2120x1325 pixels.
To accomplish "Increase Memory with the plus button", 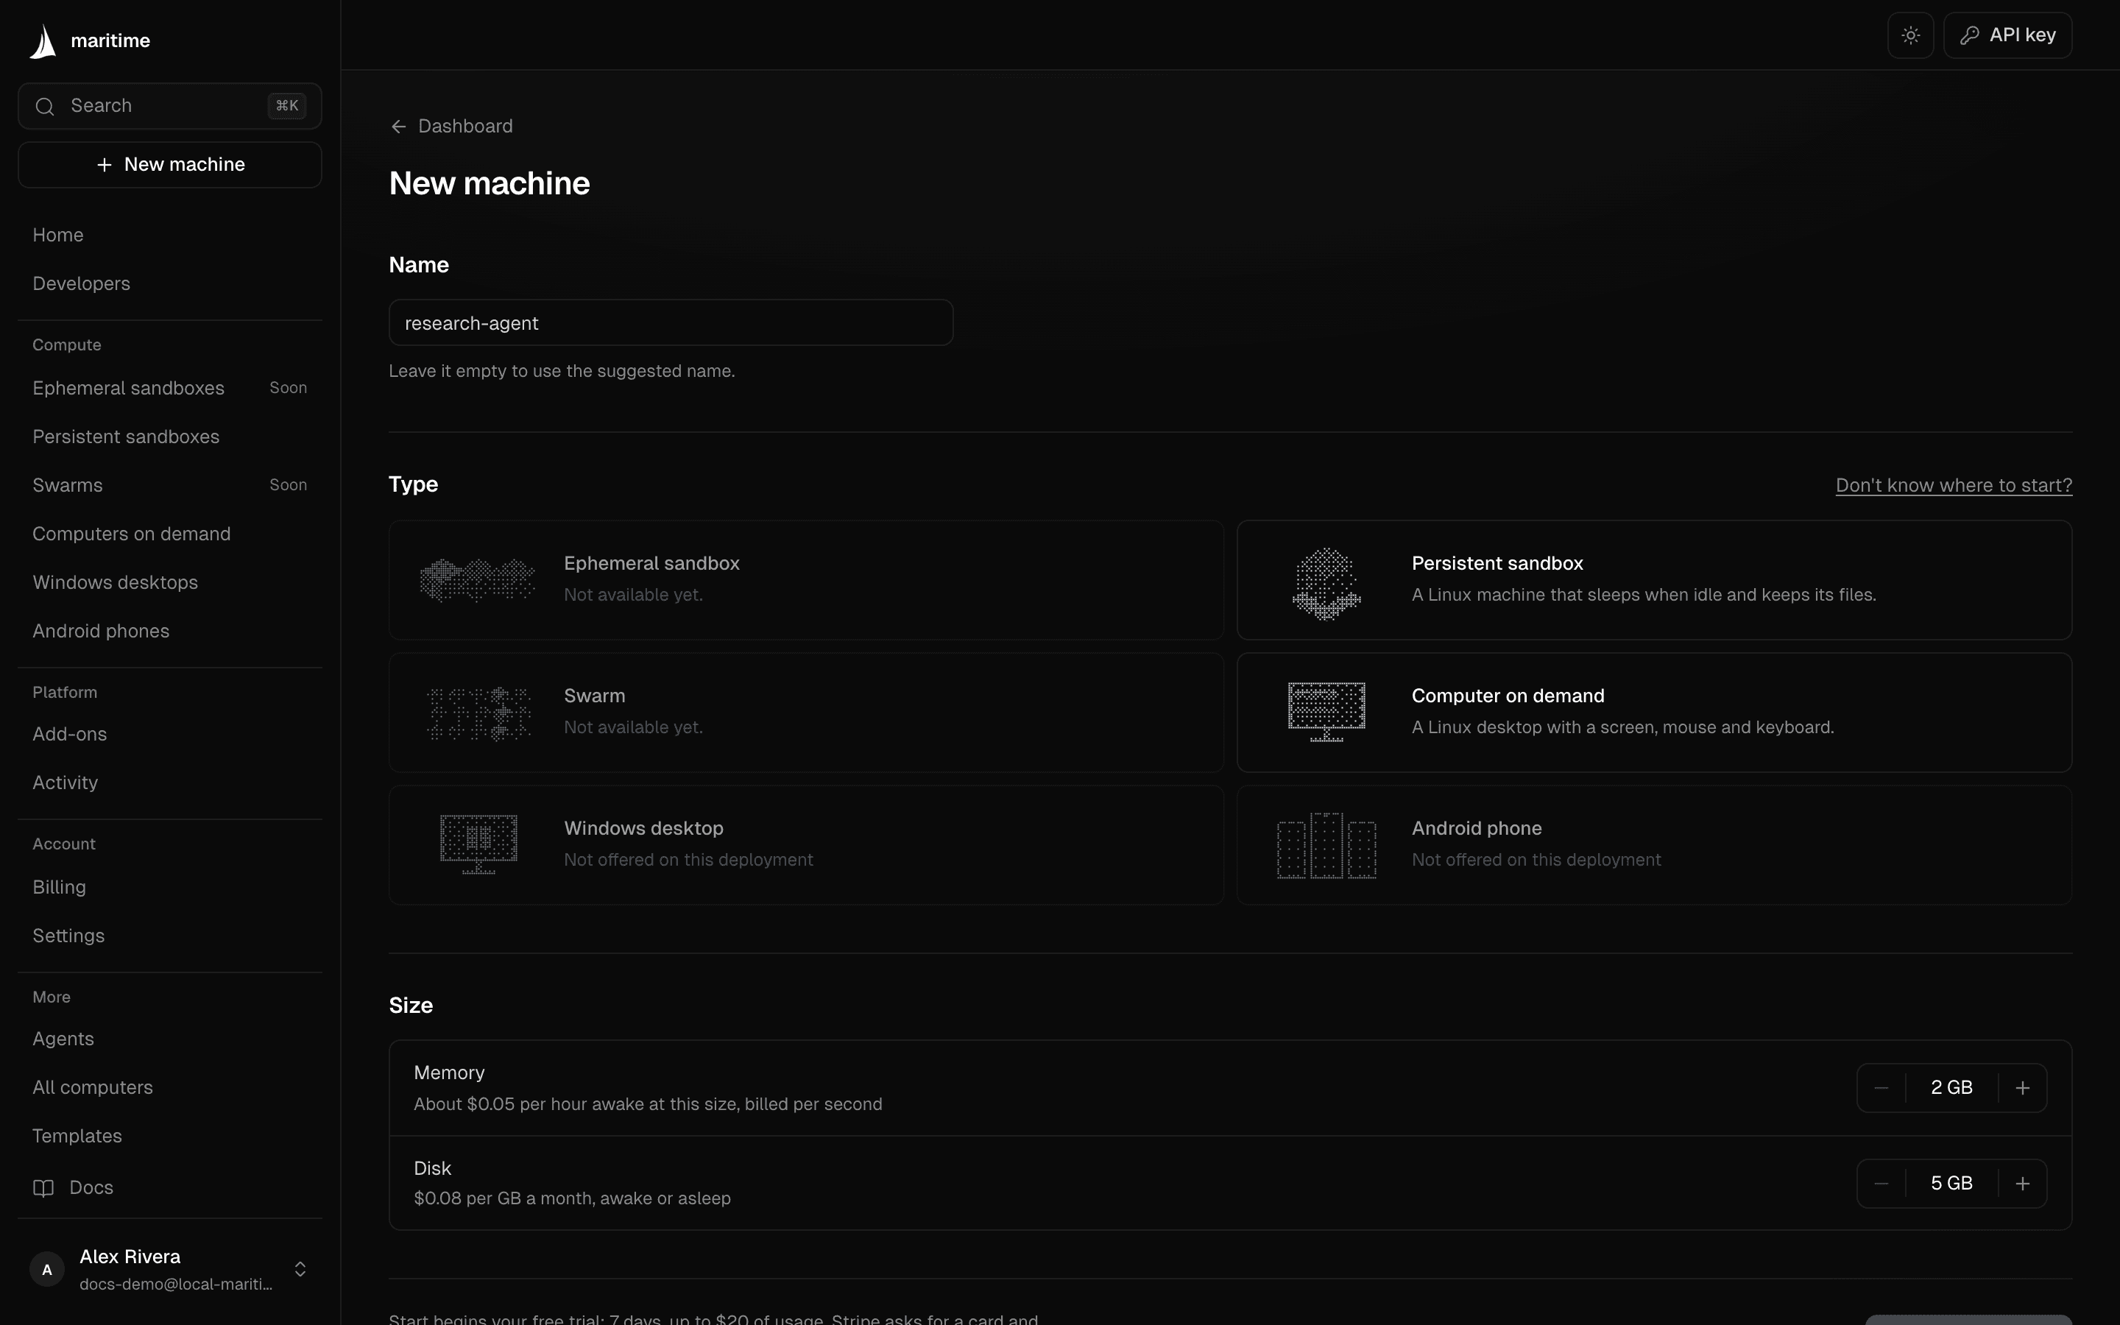I will coord(2022,1087).
